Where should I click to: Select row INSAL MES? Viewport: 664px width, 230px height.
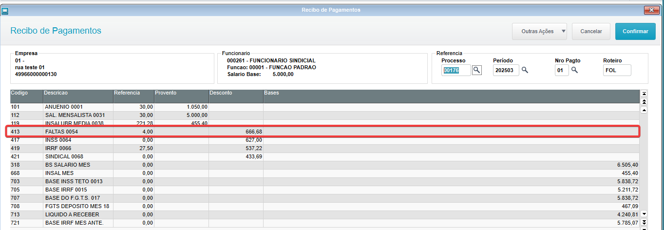coord(324,173)
